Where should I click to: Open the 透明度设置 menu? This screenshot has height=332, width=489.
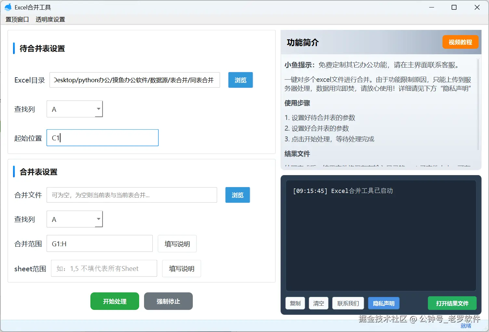[50, 19]
